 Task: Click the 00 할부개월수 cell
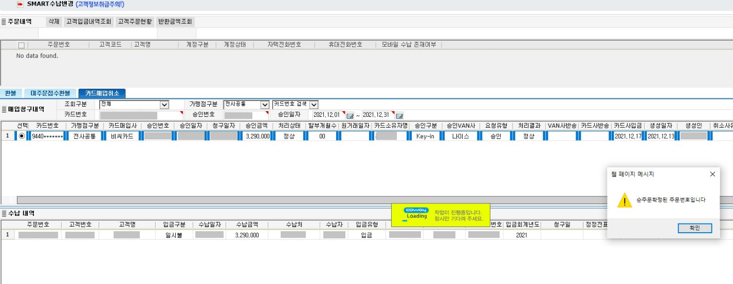tap(322, 136)
